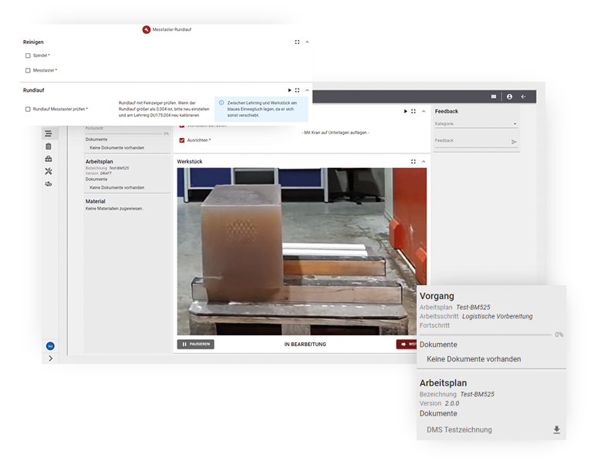The width and height of the screenshot is (591, 461).
Task: Expand the left sidebar with chevron
Action: [50, 358]
